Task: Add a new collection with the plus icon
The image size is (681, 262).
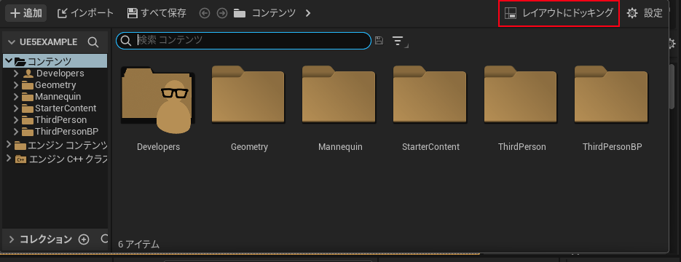Action: tap(83, 239)
